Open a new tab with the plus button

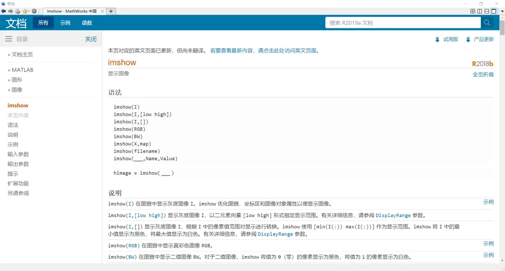tap(111, 11)
